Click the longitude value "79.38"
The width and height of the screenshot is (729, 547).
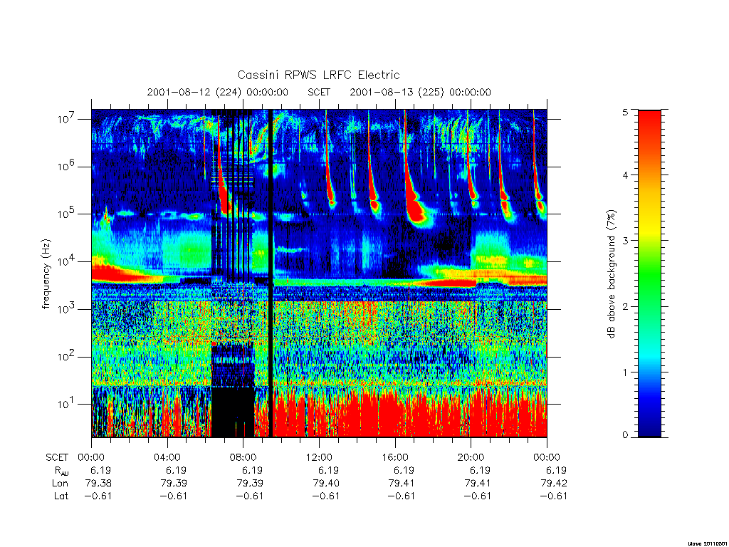click(98, 484)
